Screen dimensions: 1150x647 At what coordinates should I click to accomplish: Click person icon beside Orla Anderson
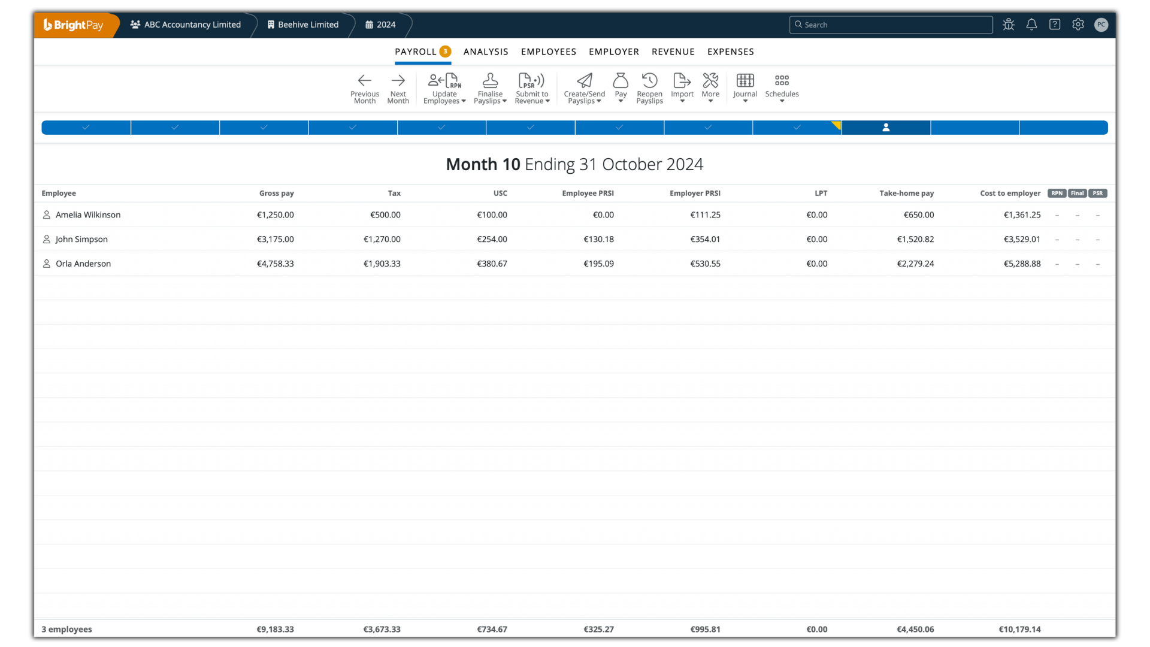[46, 264]
